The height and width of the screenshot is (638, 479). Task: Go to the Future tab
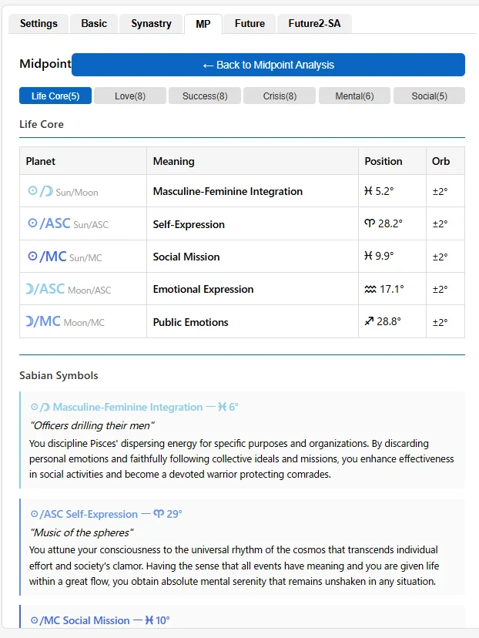(x=250, y=24)
